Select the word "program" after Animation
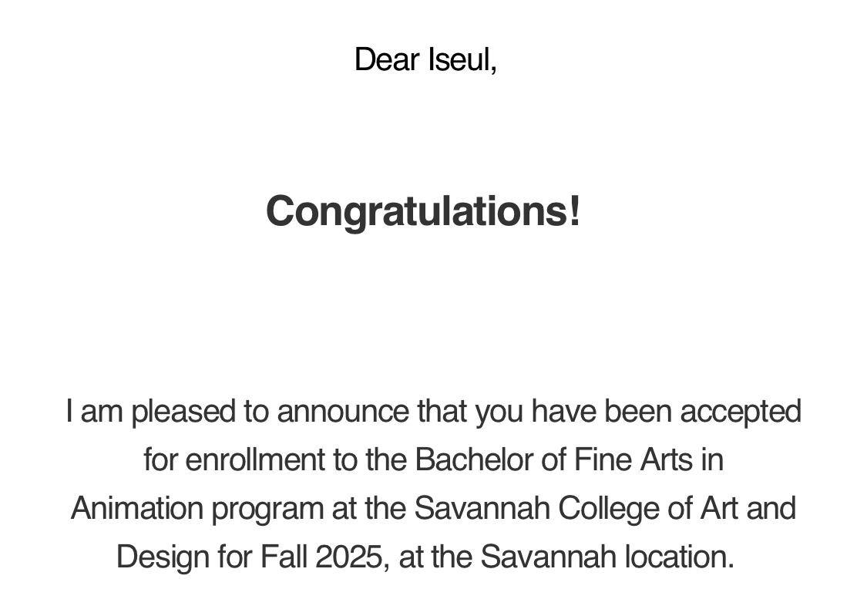 click(x=267, y=508)
